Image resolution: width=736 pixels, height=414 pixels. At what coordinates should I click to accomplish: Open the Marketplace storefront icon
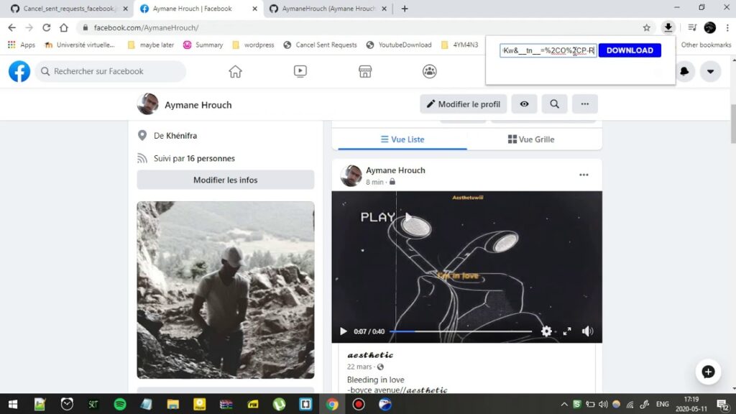point(365,71)
